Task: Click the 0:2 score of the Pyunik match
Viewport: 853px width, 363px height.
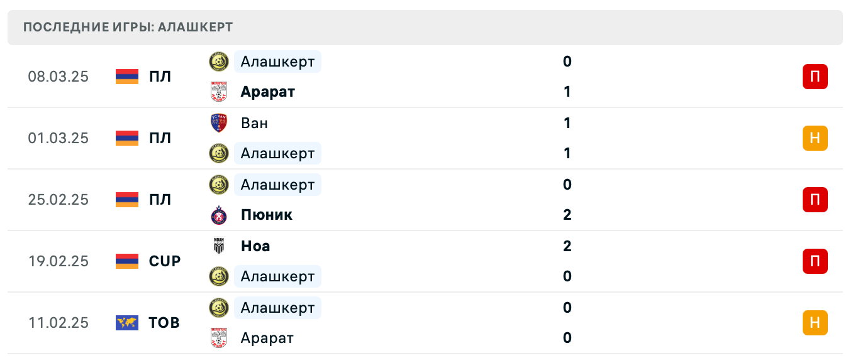Action: [x=567, y=200]
